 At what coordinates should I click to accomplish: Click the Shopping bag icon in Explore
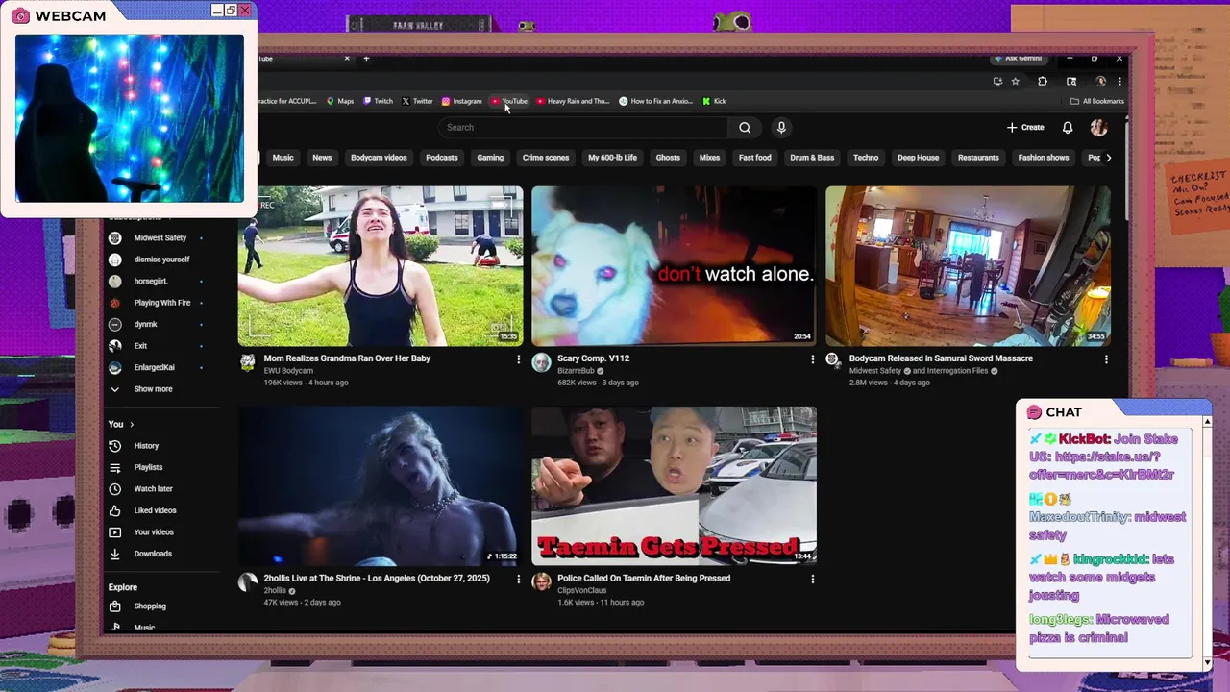click(115, 606)
